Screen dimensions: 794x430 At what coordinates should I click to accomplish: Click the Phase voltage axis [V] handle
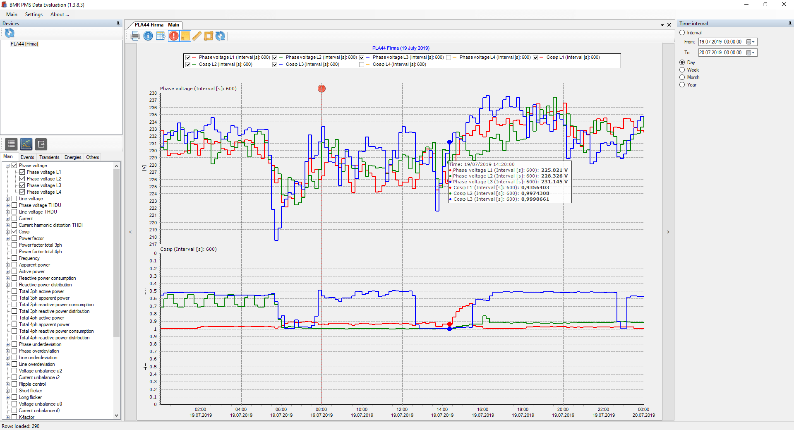[x=144, y=168]
